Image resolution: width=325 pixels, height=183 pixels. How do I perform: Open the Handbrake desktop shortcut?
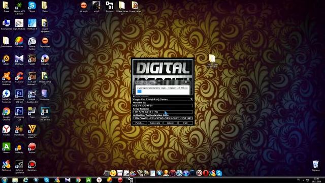tap(19, 130)
